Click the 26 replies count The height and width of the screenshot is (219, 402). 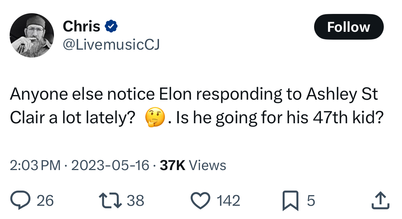point(45,200)
